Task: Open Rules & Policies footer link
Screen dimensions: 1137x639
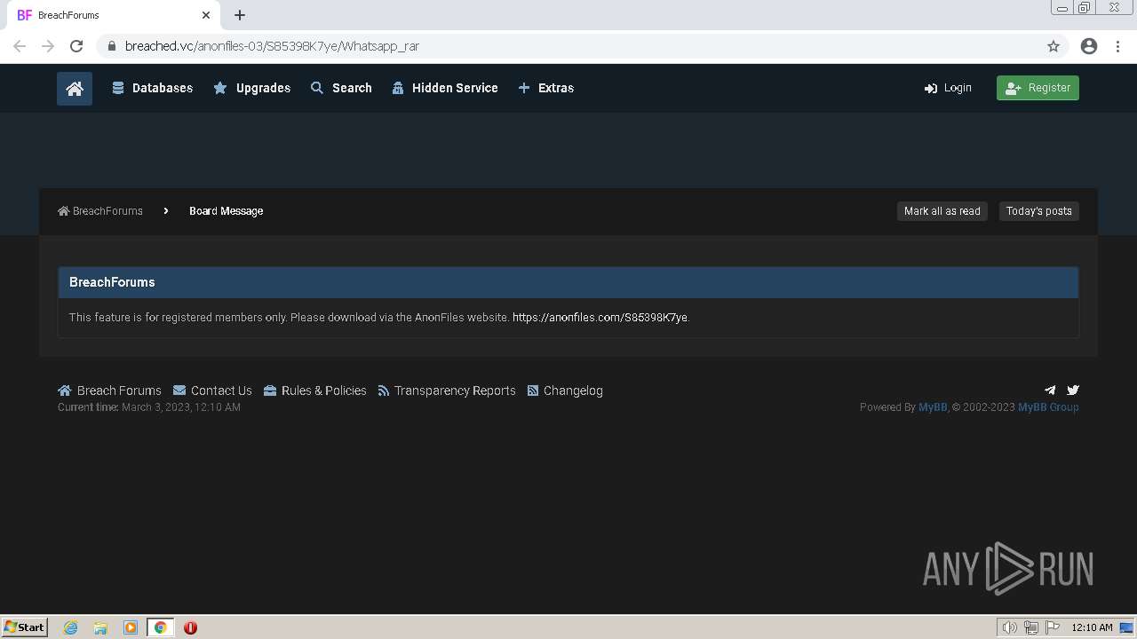Action: pyautogui.click(x=315, y=390)
